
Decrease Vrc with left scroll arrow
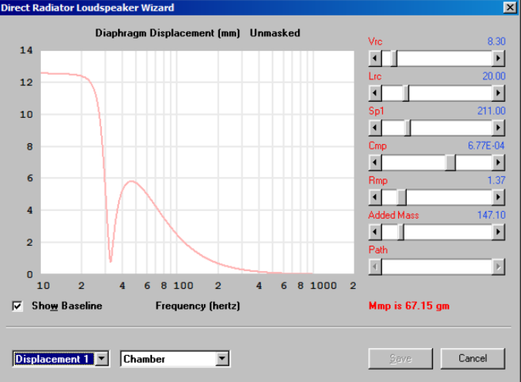pos(375,59)
